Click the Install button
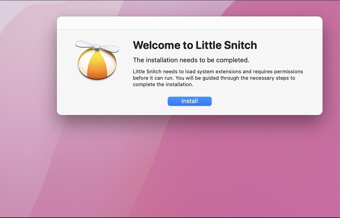Screen dimensions: 340x218 (x=190, y=101)
